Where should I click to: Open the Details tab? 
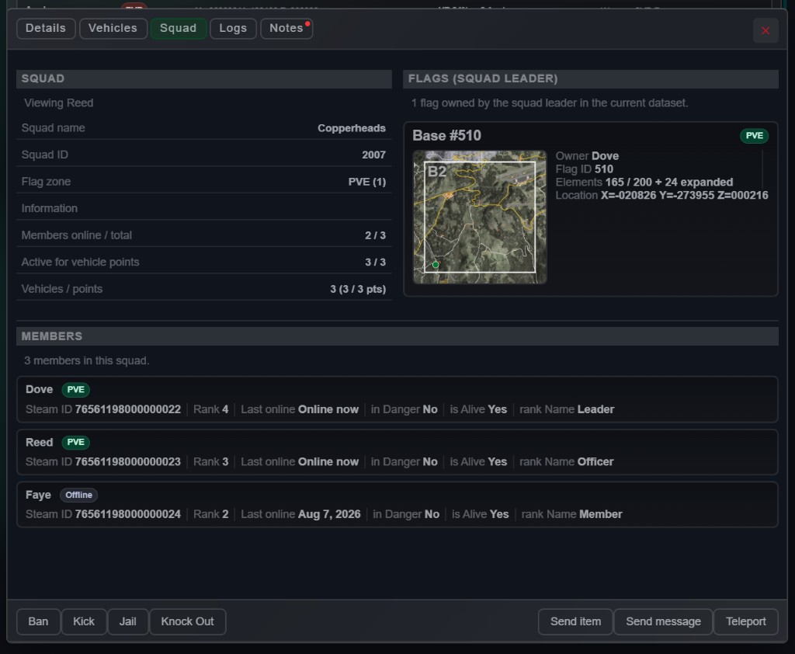pyautogui.click(x=46, y=29)
